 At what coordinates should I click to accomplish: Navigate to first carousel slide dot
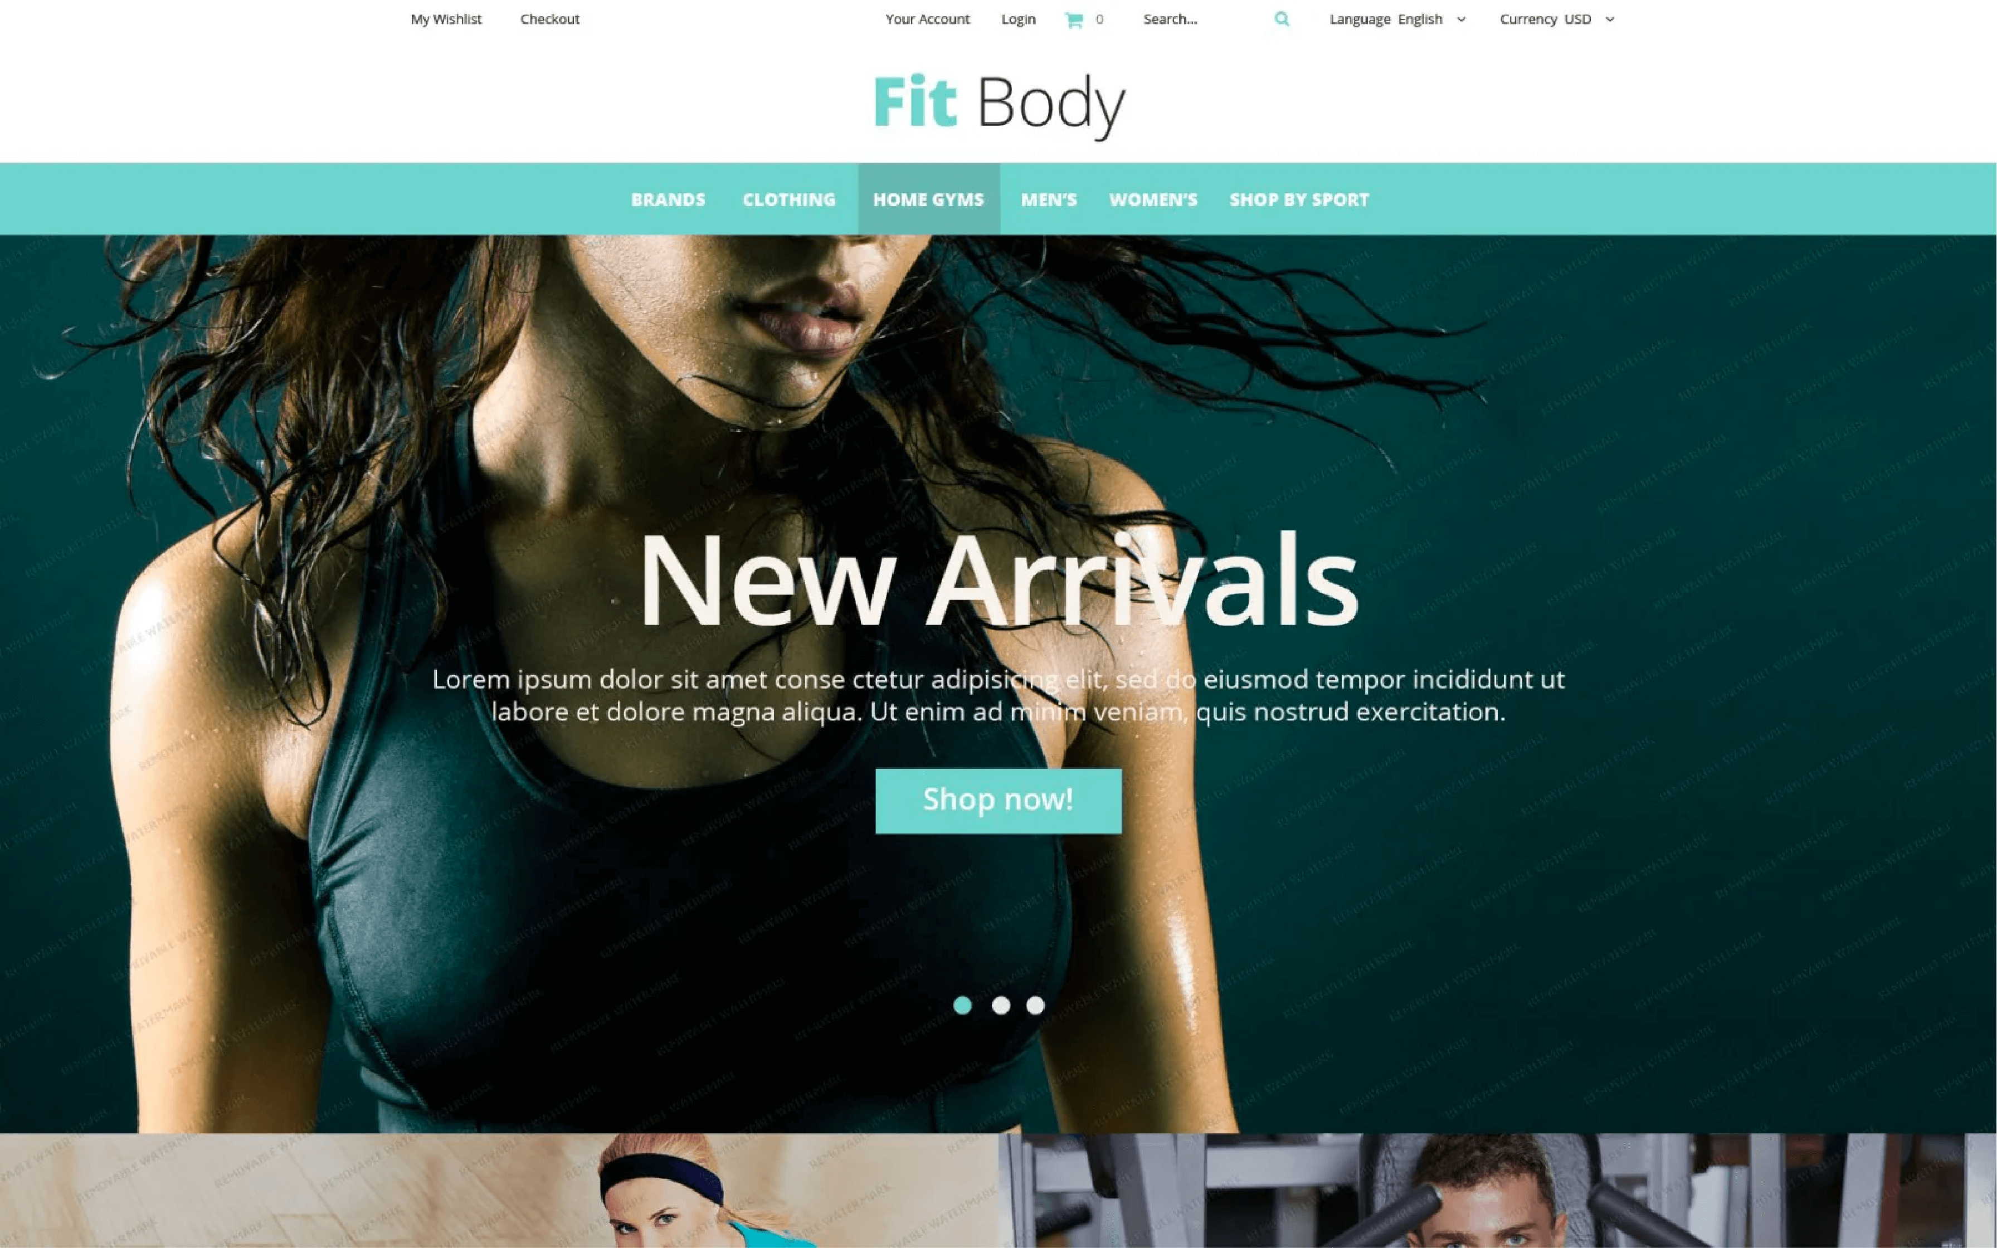(x=961, y=1005)
